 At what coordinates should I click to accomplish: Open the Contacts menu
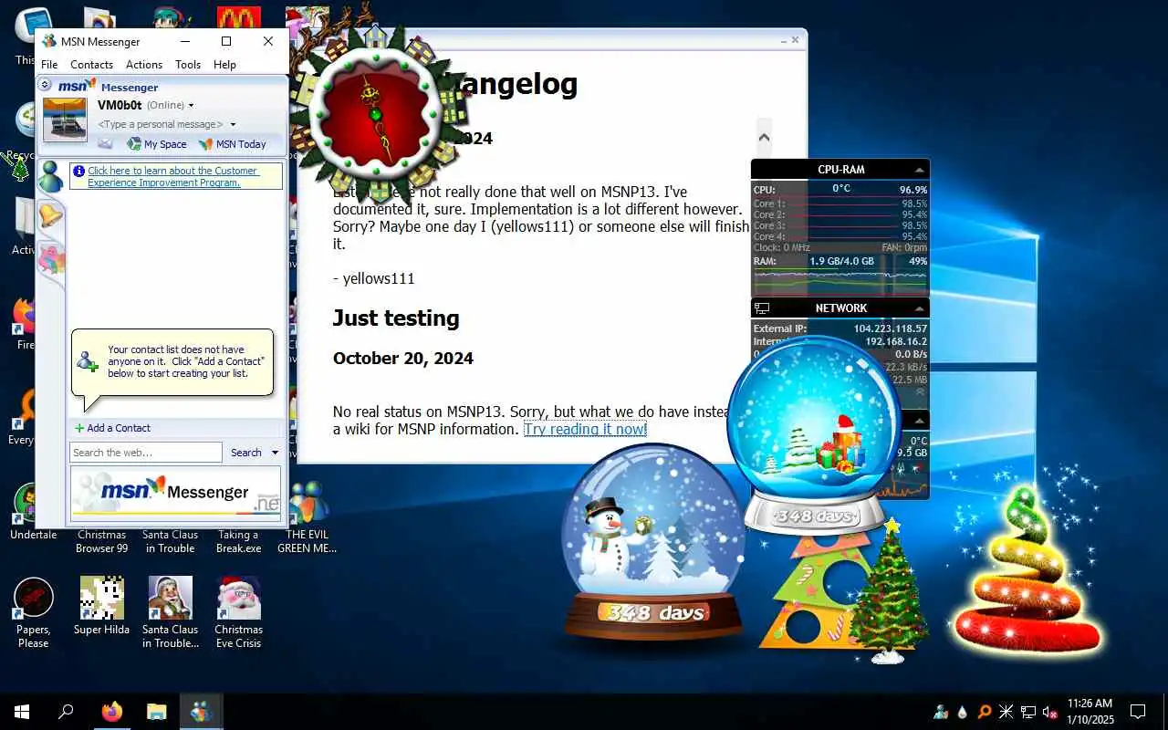(91, 65)
